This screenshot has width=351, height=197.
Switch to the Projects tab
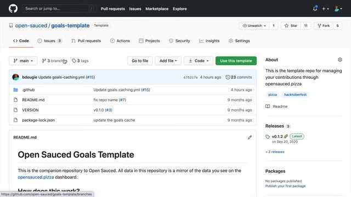149,41
